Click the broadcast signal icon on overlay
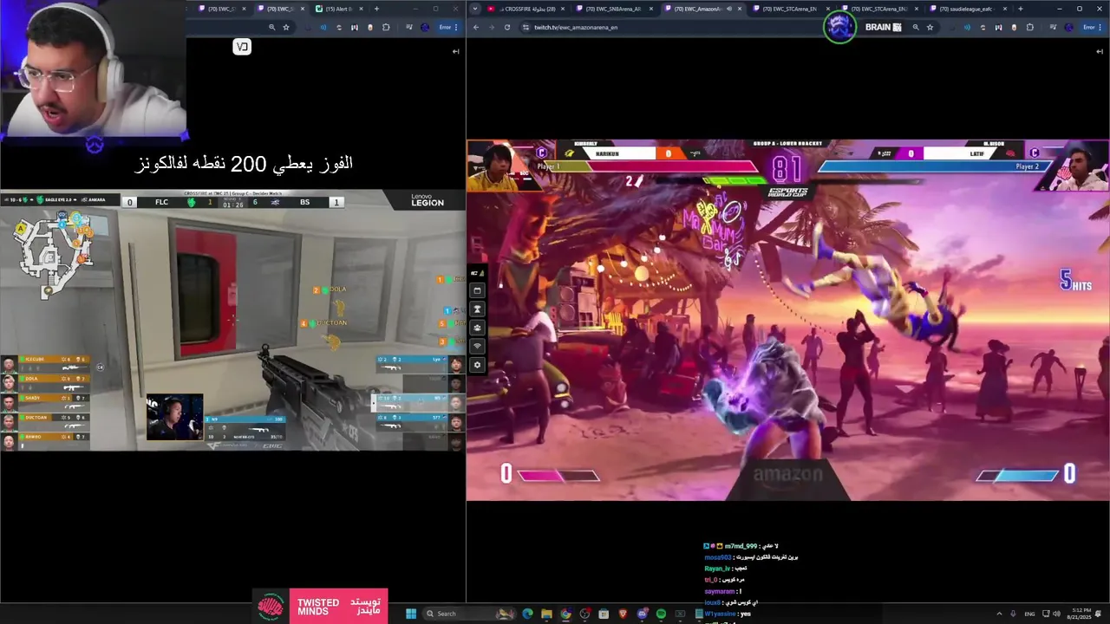 pos(477,347)
